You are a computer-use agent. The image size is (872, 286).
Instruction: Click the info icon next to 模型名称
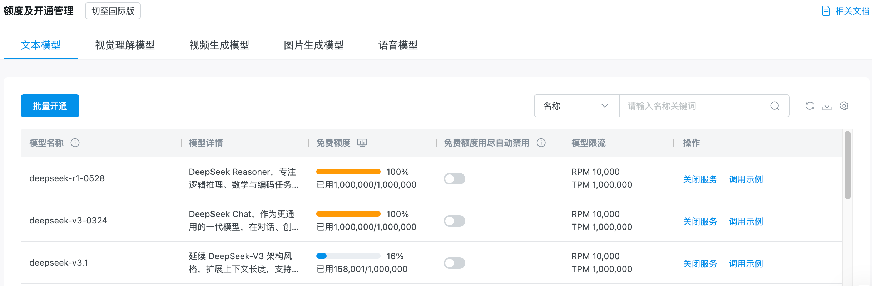pyautogui.click(x=75, y=143)
